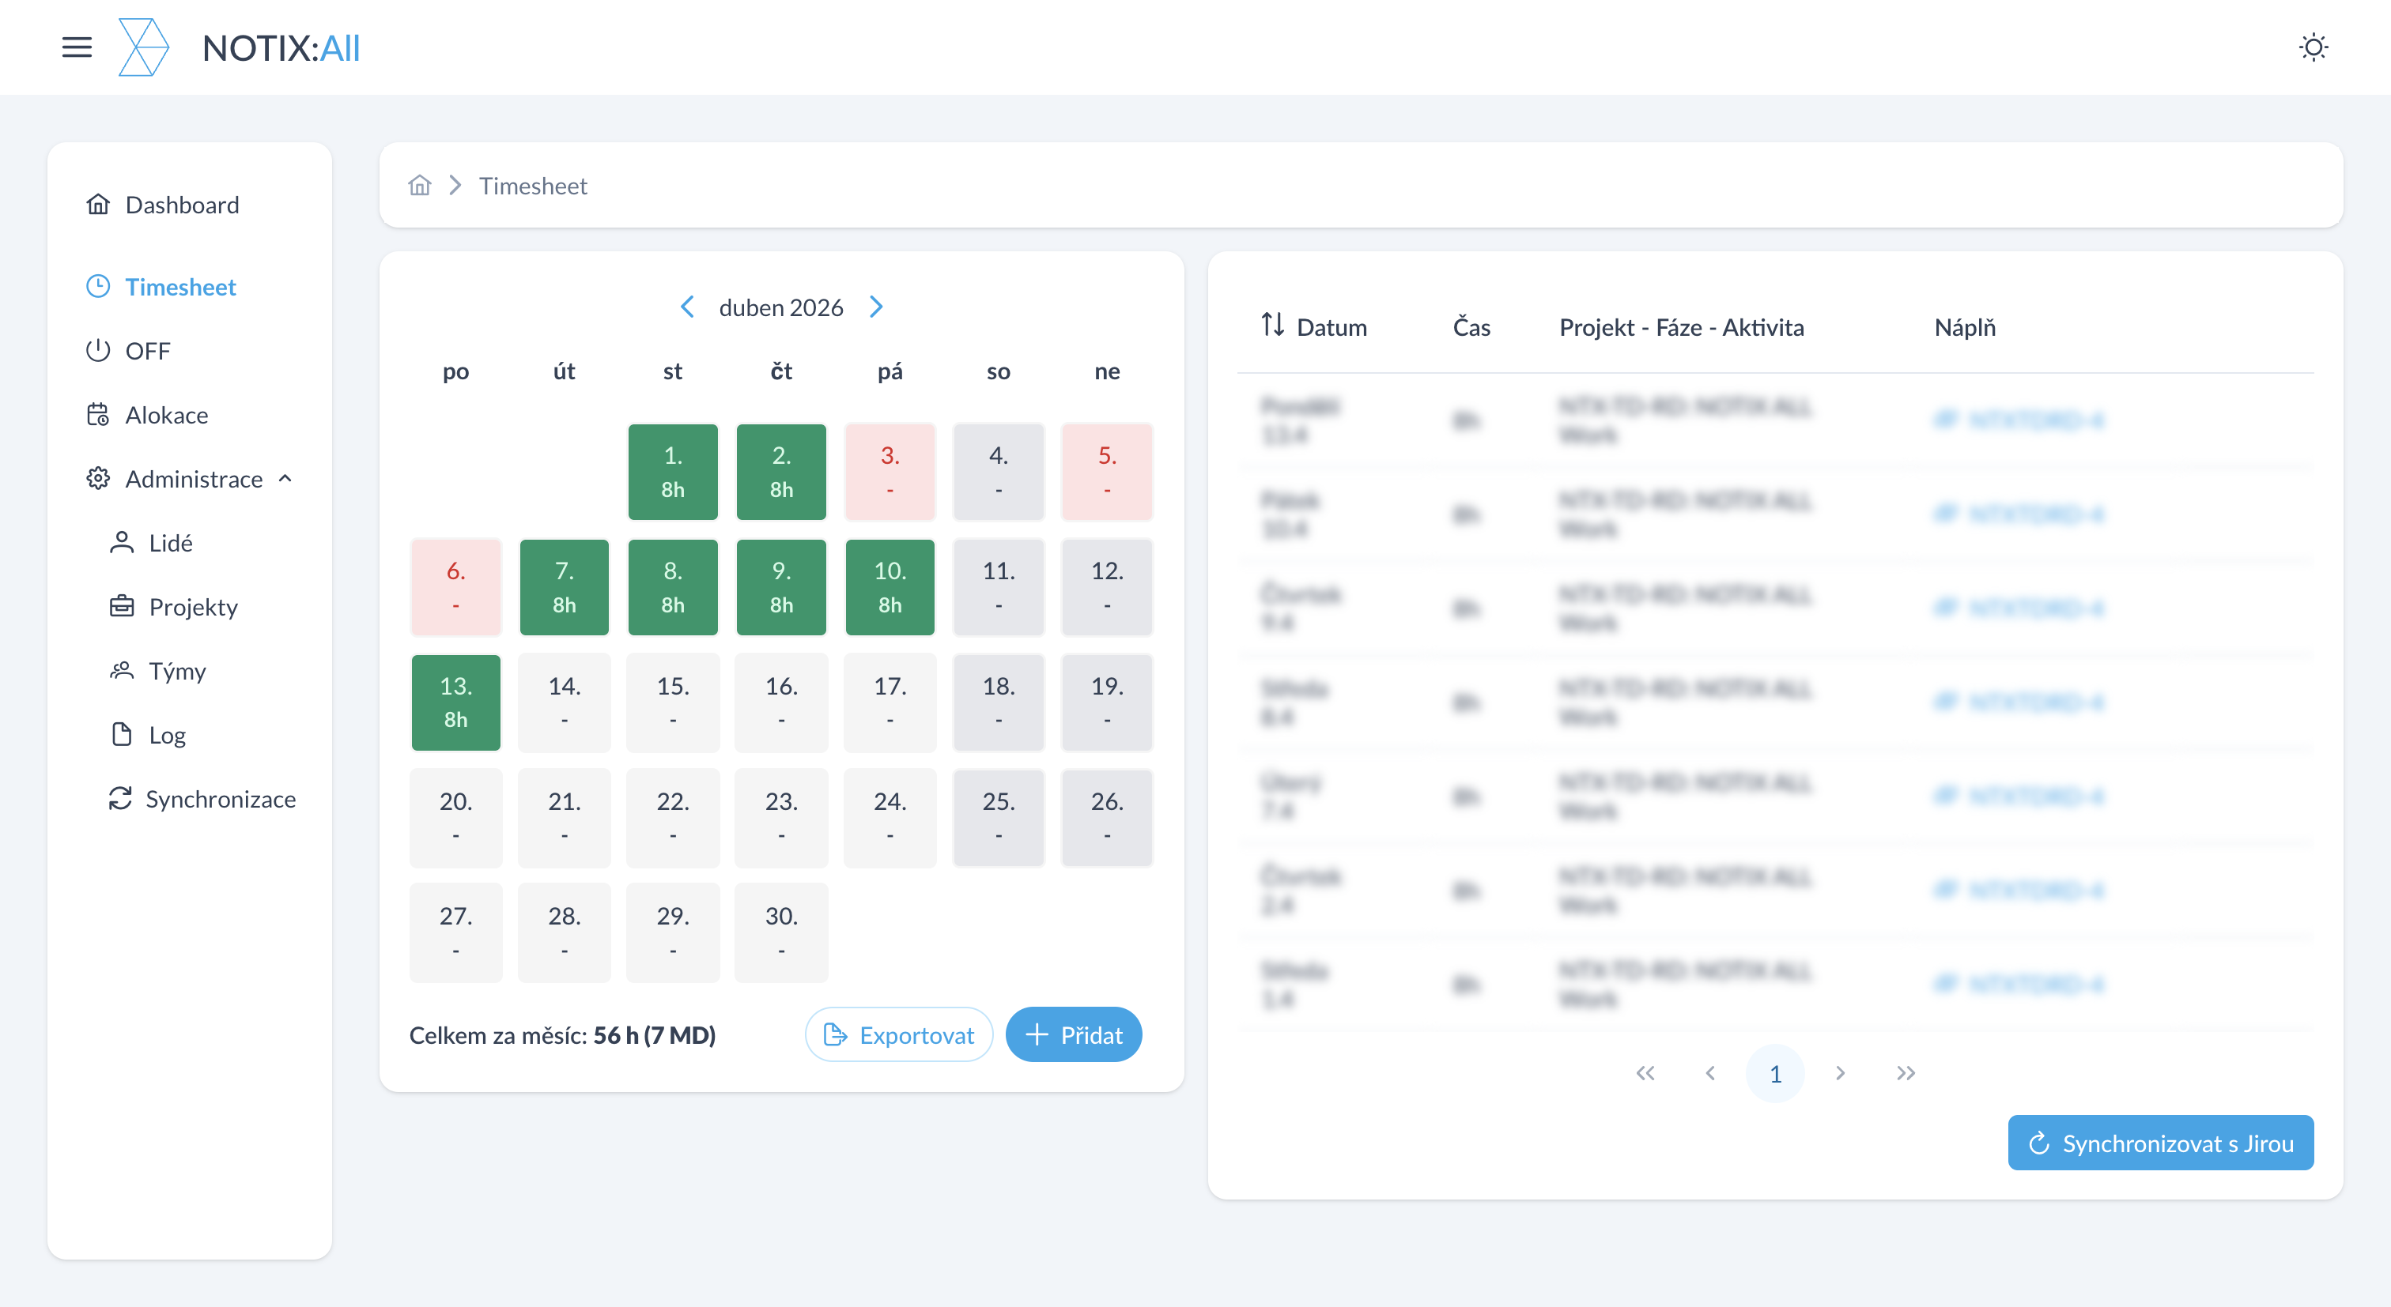Image resolution: width=2391 pixels, height=1307 pixels.
Task: Click the Exportovat button
Action: 898,1034
